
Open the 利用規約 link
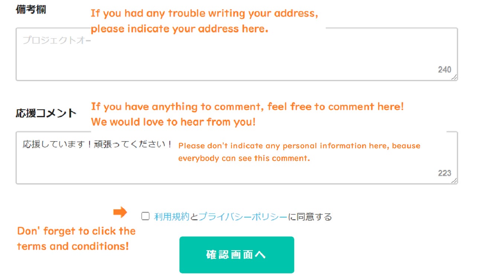172,217
